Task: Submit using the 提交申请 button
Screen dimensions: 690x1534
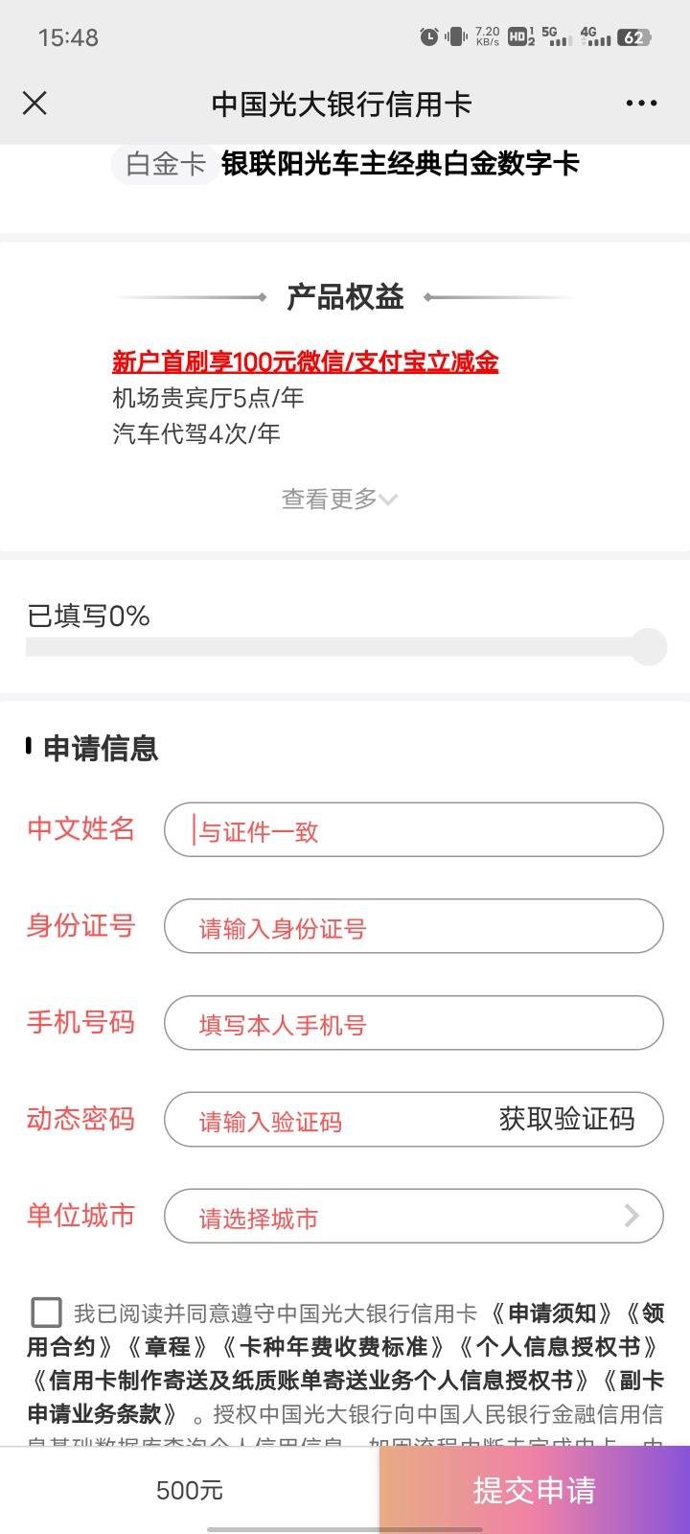Action: pos(535,1490)
